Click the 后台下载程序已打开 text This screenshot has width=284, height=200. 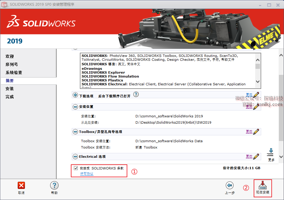coord(114,96)
